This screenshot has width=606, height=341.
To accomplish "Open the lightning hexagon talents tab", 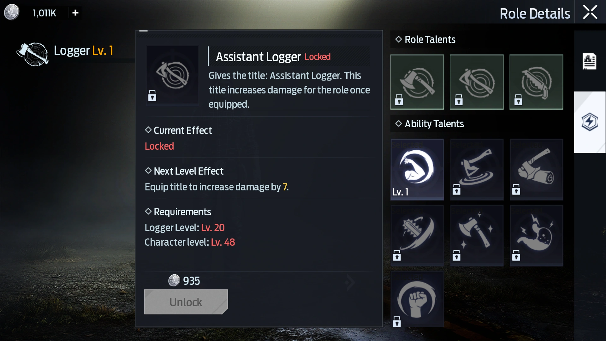I will (590, 122).
